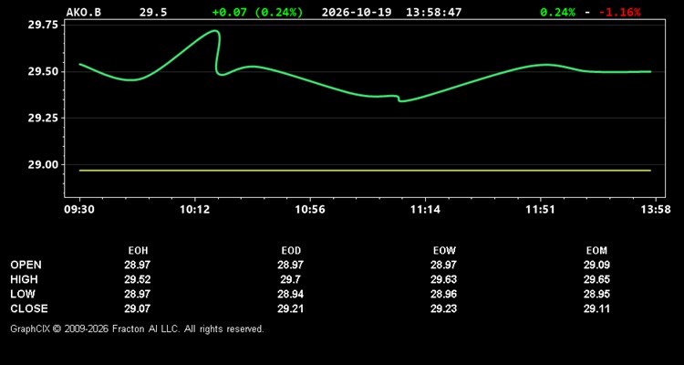Click the 13:58:47 timestamp
This screenshot has height=365, width=684.
pyautogui.click(x=433, y=12)
